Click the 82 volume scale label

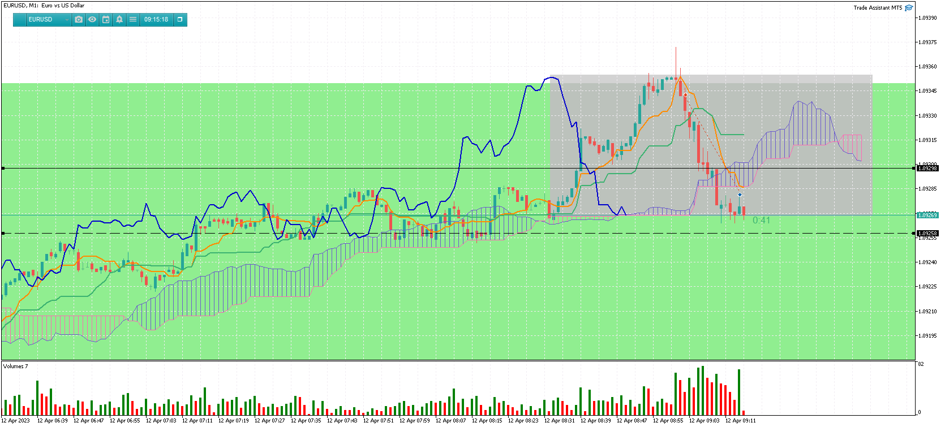pyautogui.click(x=921, y=364)
